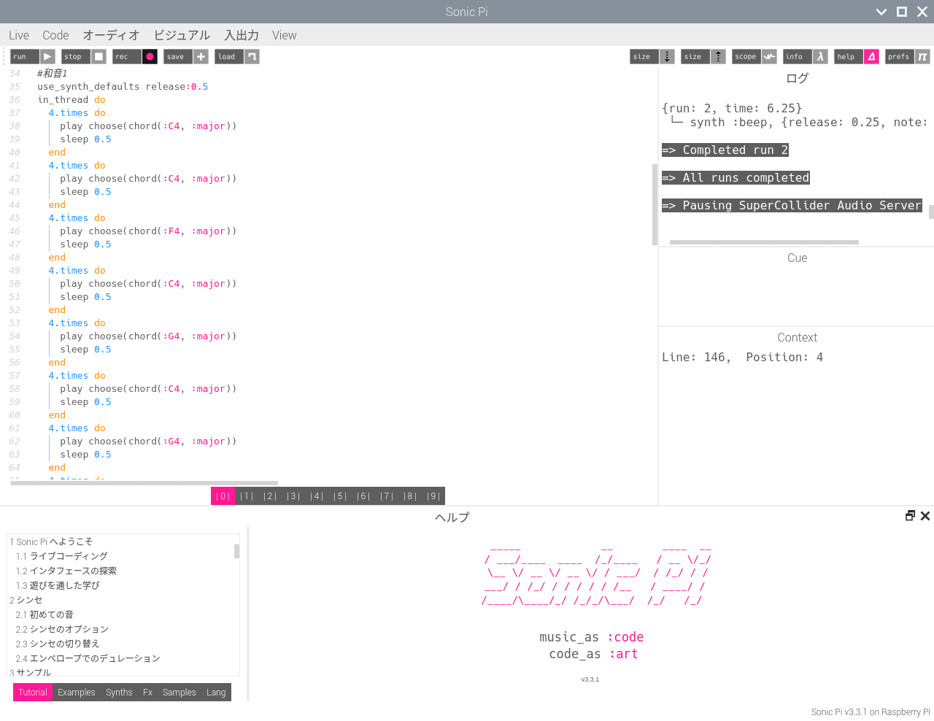The width and height of the screenshot is (934, 721).
Task: Open tutorial 2.1 初めての音
Action: pos(45,614)
